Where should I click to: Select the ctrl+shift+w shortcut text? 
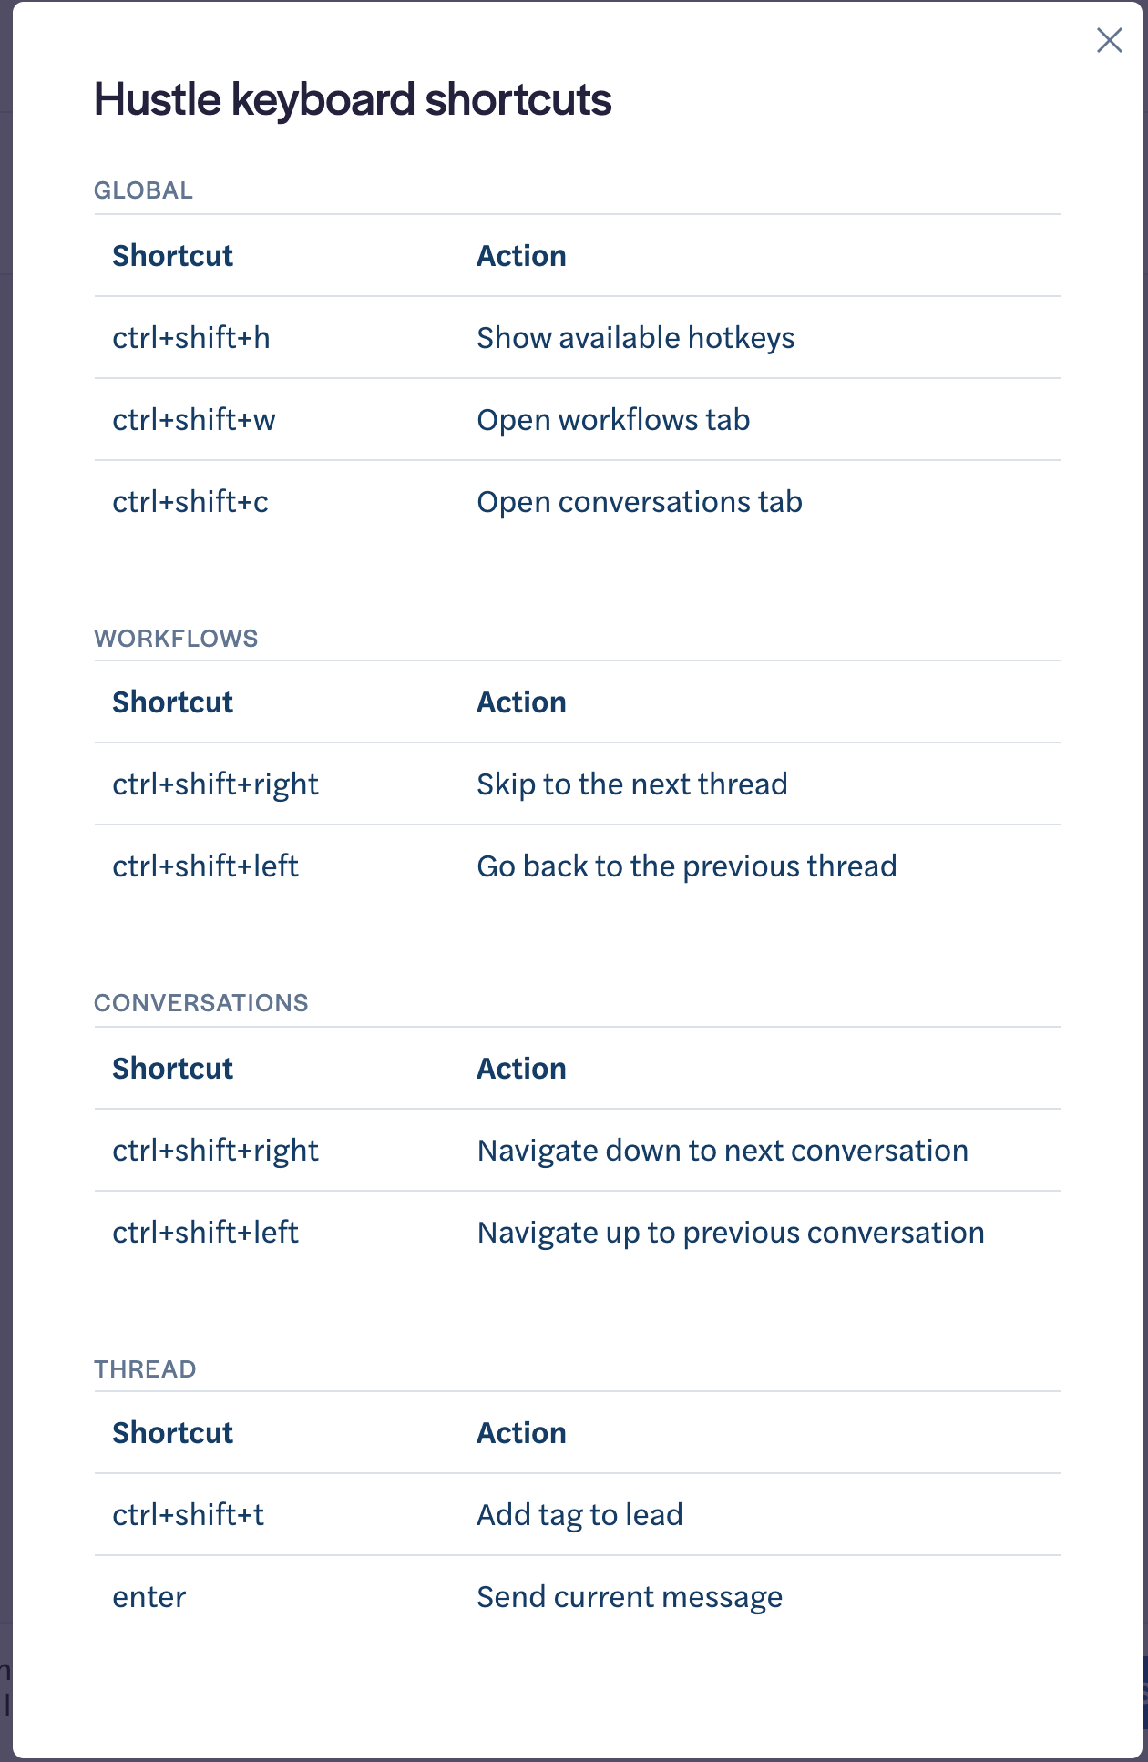point(193,420)
